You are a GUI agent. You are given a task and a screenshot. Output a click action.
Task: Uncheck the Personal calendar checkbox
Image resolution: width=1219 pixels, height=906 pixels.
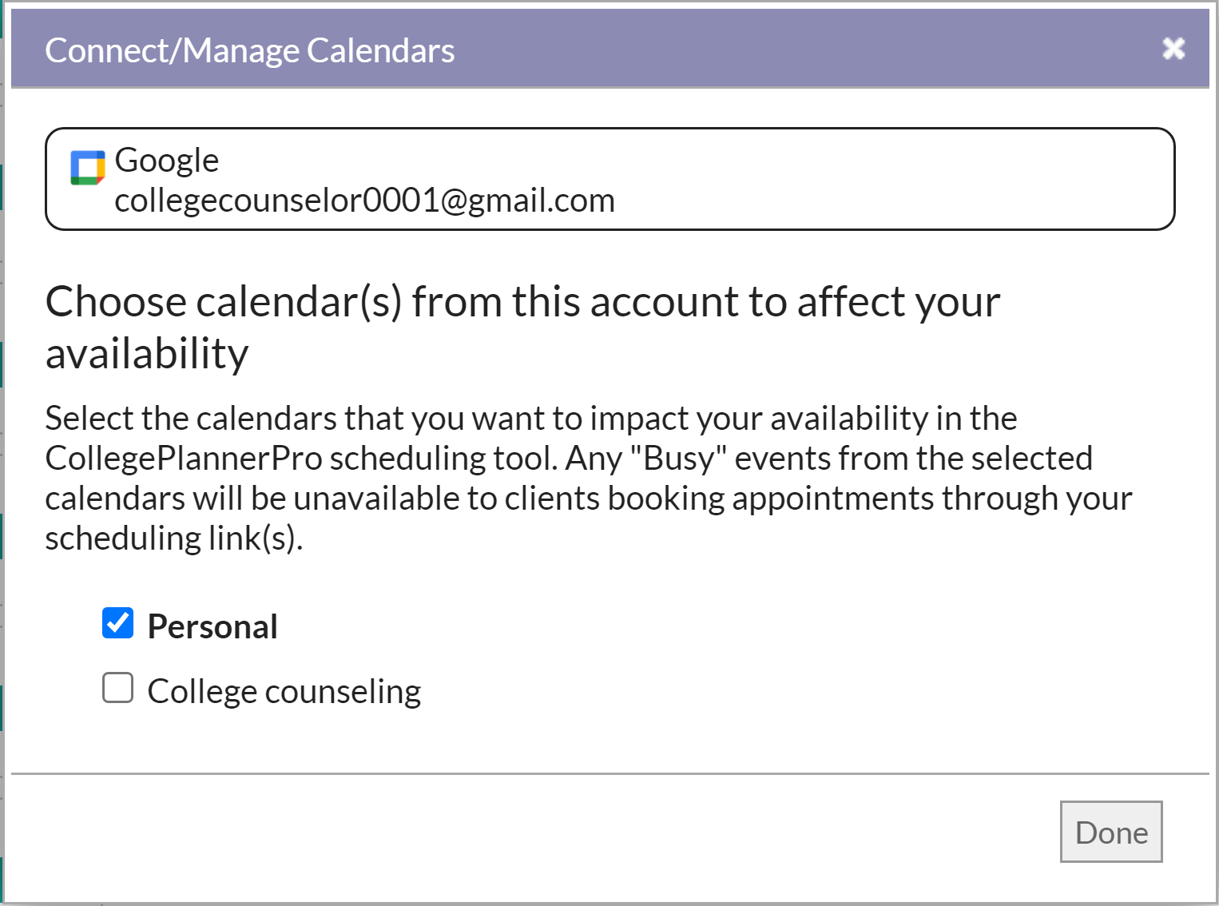(117, 623)
